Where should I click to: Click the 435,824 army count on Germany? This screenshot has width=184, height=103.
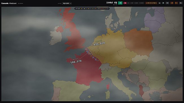(99, 44)
